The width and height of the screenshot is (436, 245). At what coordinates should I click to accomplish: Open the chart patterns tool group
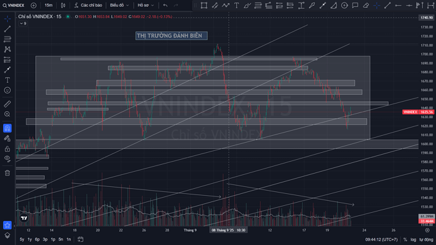point(8,49)
